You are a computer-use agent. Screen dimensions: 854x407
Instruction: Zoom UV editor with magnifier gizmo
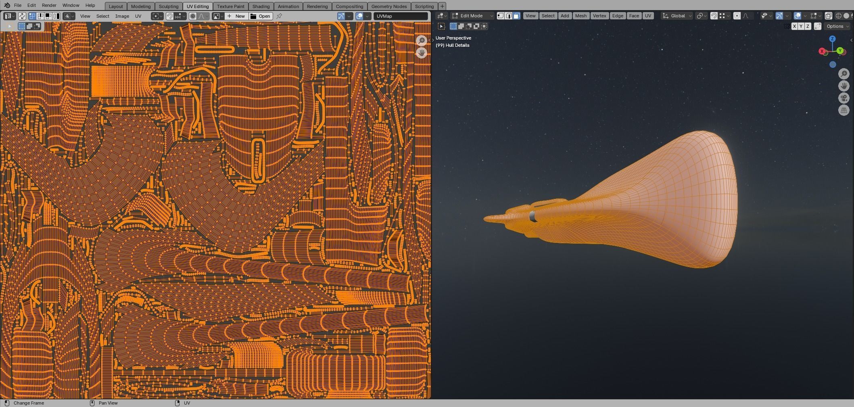(422, 40)
